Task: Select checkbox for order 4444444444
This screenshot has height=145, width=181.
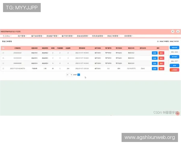Action: click(x=3, y=63)
